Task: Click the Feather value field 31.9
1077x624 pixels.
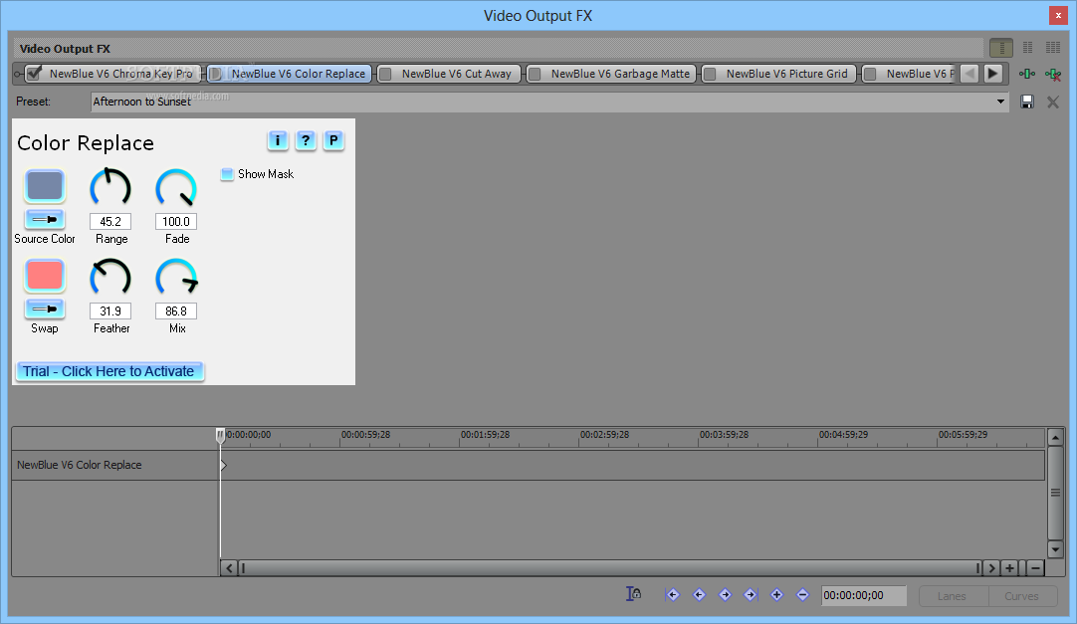Action: (x=110, y=311)
